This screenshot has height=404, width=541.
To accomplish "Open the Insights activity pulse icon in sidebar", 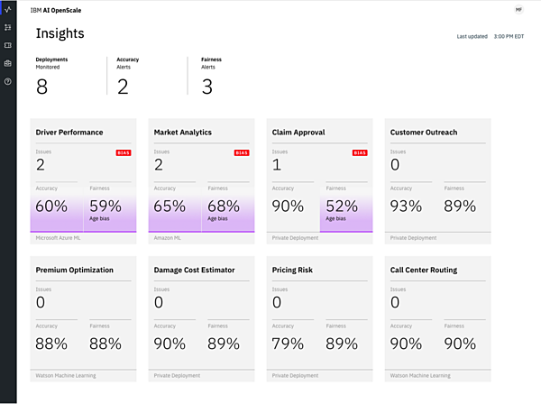I will pos(8,9).
